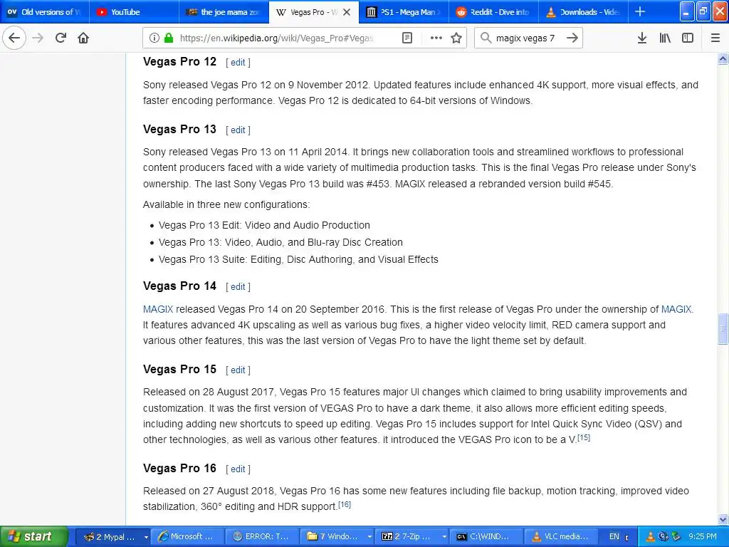Click the vertical scrollbar thumb
This screenshot has width=729, height=547.
point(723,329)
